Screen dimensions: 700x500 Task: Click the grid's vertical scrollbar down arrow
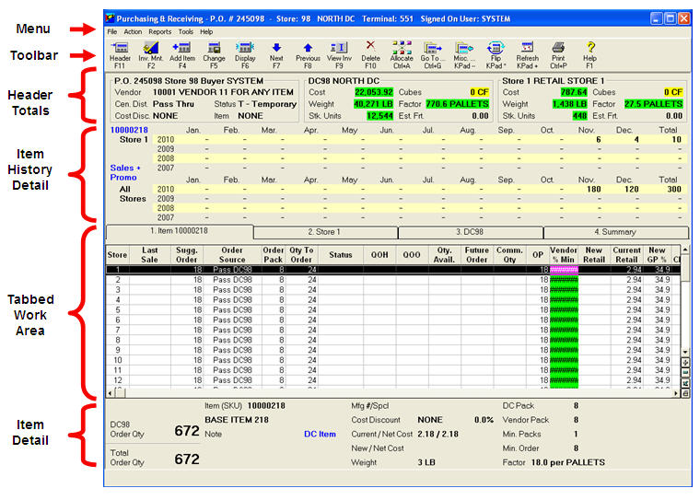[683, 352]
